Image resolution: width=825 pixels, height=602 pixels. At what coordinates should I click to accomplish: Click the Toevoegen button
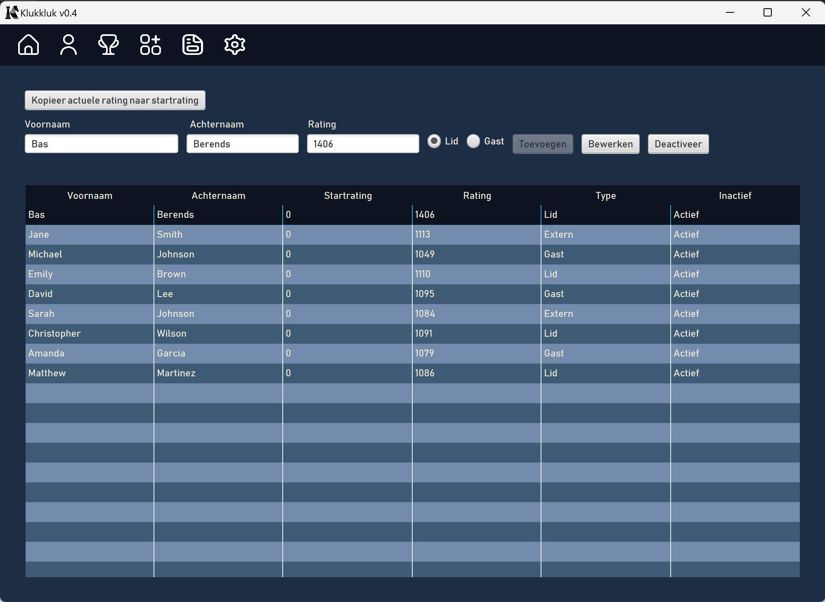[543, 144]
